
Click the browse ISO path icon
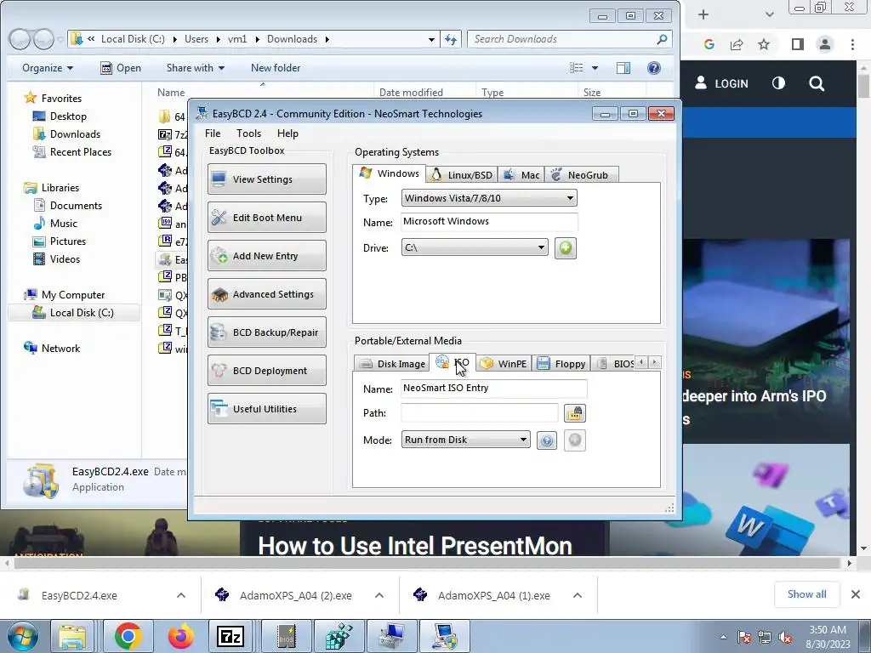tap(574, 413)
